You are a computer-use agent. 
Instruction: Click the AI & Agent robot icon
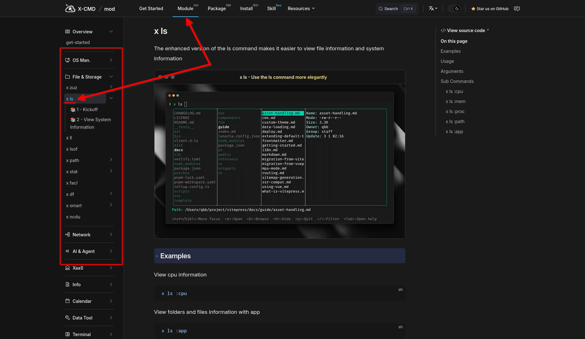click(x=67, y=251)
